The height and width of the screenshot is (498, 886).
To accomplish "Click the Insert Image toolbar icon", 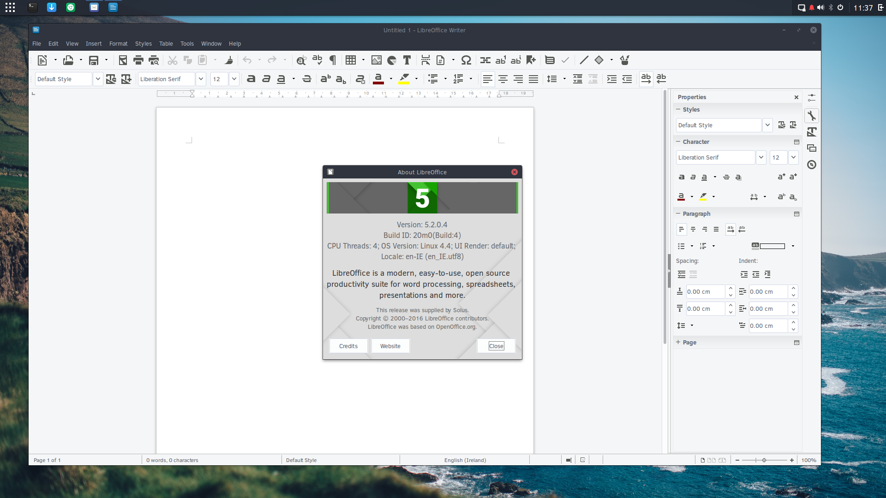I will point(377,60).
